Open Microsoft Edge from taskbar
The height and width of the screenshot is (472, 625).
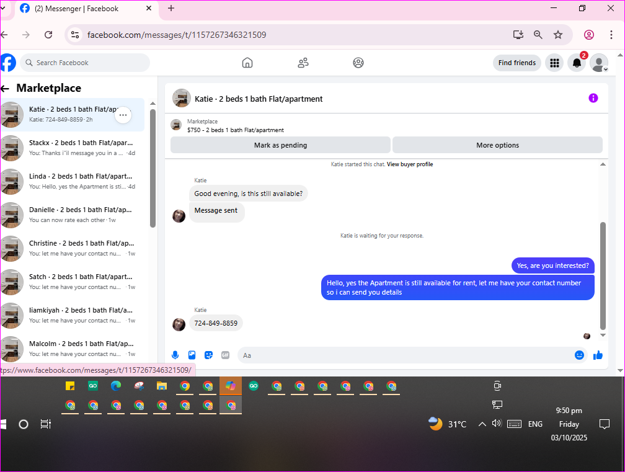[116, 386]
